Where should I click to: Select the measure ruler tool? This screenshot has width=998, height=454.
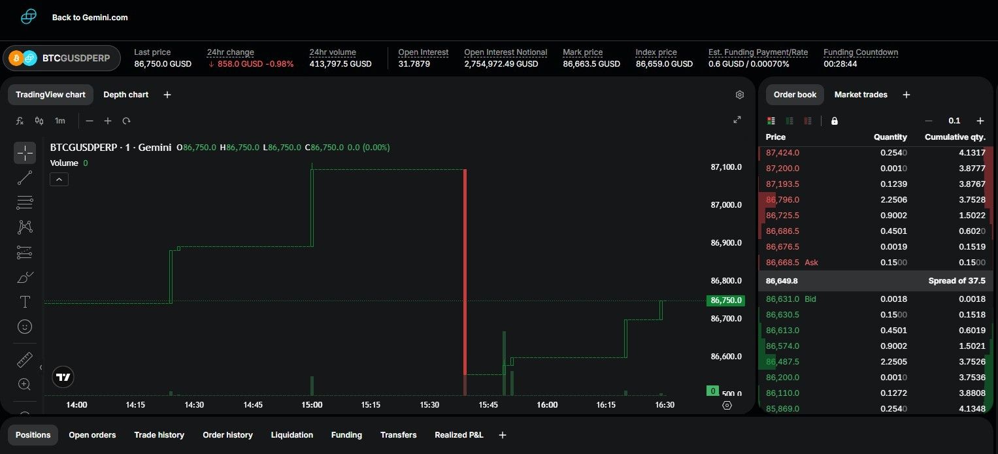click(25, 360)
